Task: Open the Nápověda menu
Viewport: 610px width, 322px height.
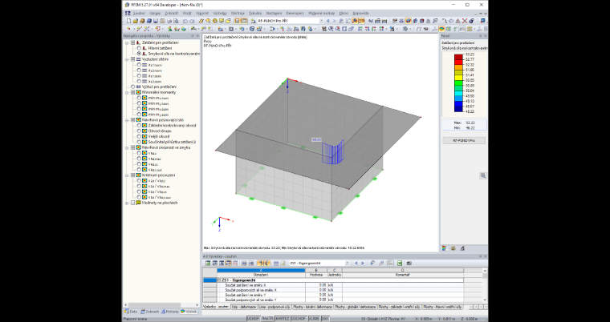Action: tap(359, 13)
